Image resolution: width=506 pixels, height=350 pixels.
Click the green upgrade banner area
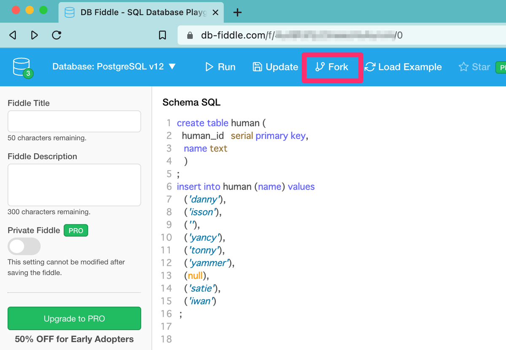point(74,318)
